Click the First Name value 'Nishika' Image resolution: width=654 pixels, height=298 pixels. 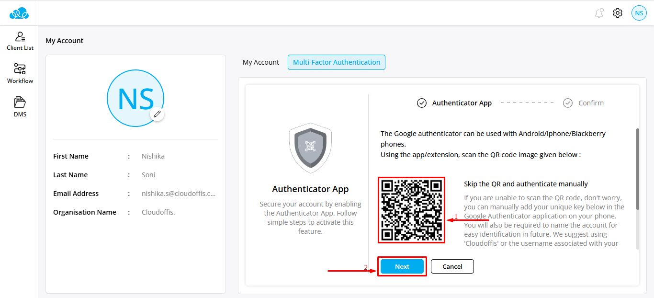click(153, 156)
